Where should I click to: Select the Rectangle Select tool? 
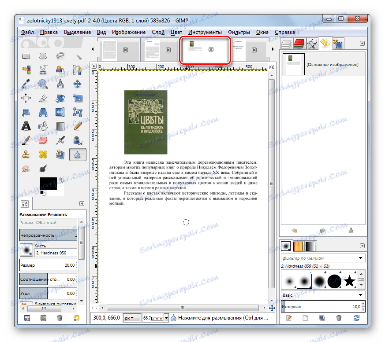click(x=26, y=56)
